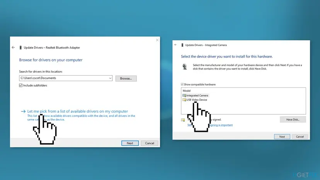This screenshot has height=180, width=320.
Task: Choose Let me pick from a list of available drivers
Action: pyautogui.click(x=78, y=111)
